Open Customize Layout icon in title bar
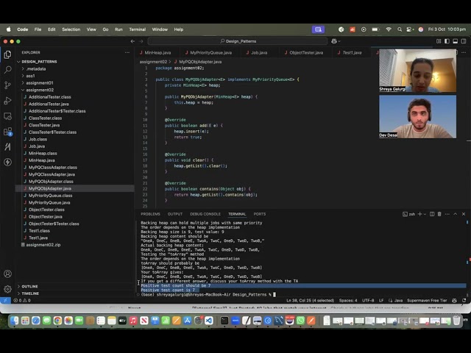This screenshot has height=353, width=471. 439,41
